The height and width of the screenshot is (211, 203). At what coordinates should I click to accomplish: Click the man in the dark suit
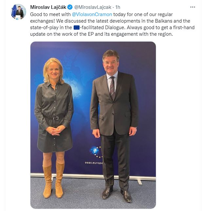(114, 126)
